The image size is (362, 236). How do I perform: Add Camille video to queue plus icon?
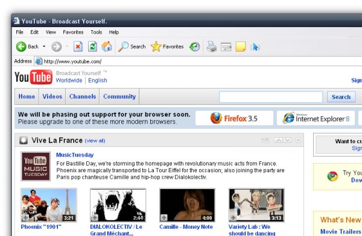point(164,217)
